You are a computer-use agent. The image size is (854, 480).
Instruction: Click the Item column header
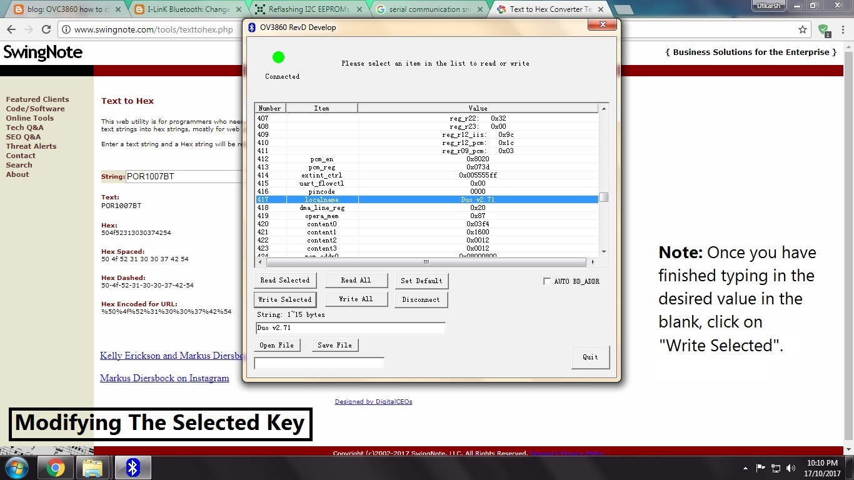pos(322,108)
